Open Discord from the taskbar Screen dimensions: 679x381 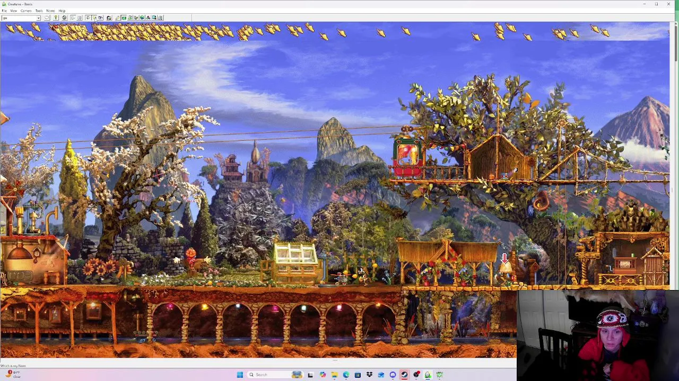coord(393,375)
